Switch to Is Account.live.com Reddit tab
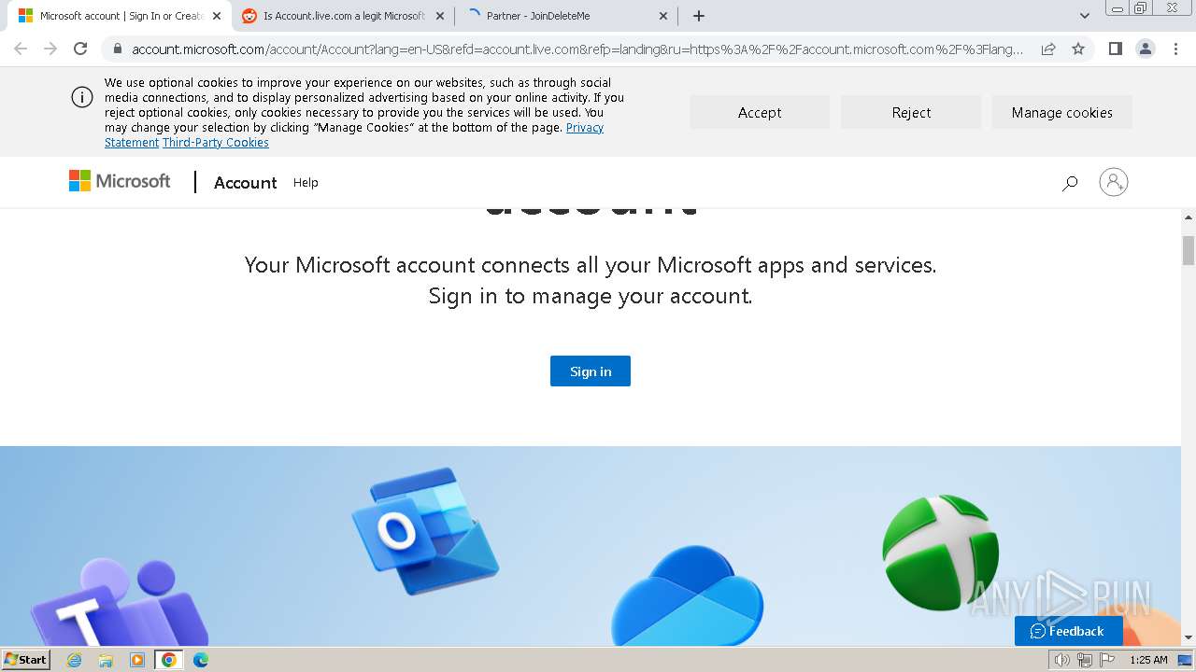Screen dimensions: 1196x672 [x=342, y=16]
